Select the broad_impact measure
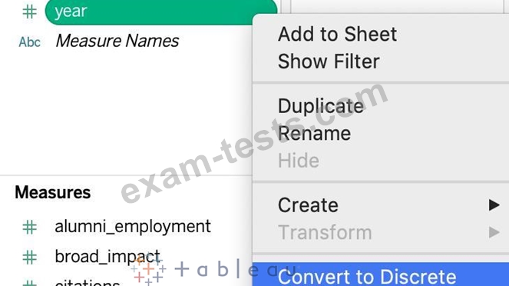This screenshot has width=509, height=286. [107, 257]
